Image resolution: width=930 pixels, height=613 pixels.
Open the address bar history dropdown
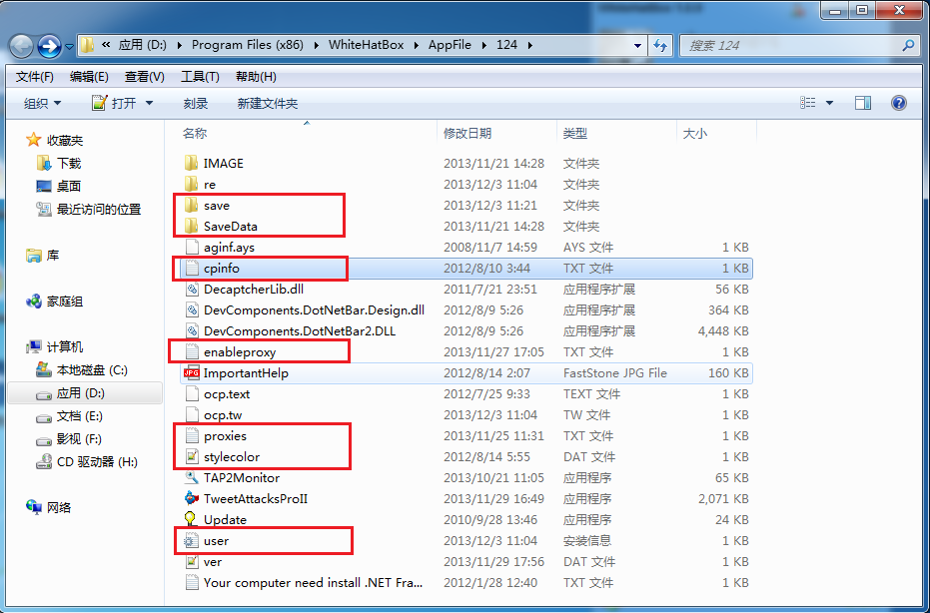pyautogui.click(x=637, y=46)
